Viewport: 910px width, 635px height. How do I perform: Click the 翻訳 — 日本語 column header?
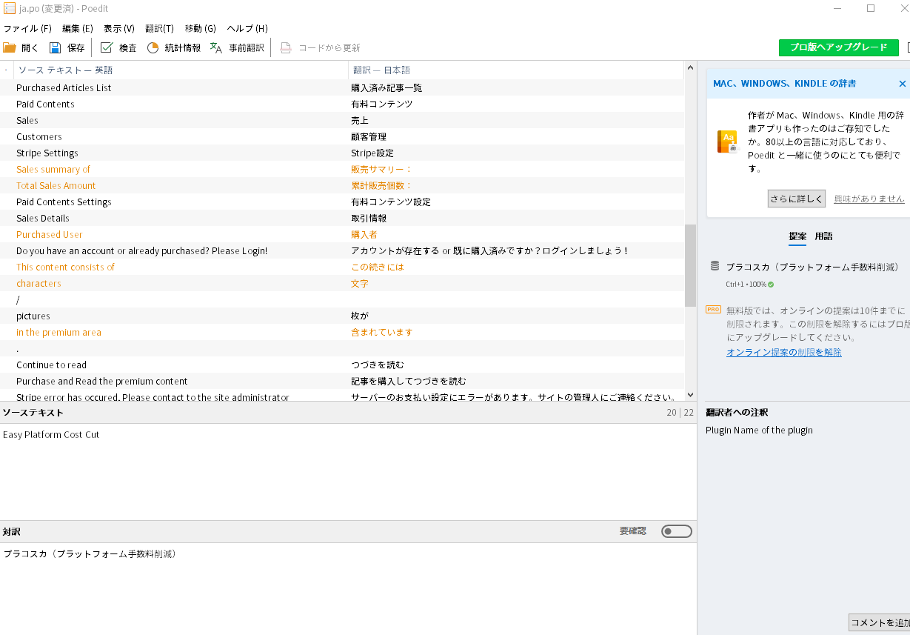[x=516, y=70]
